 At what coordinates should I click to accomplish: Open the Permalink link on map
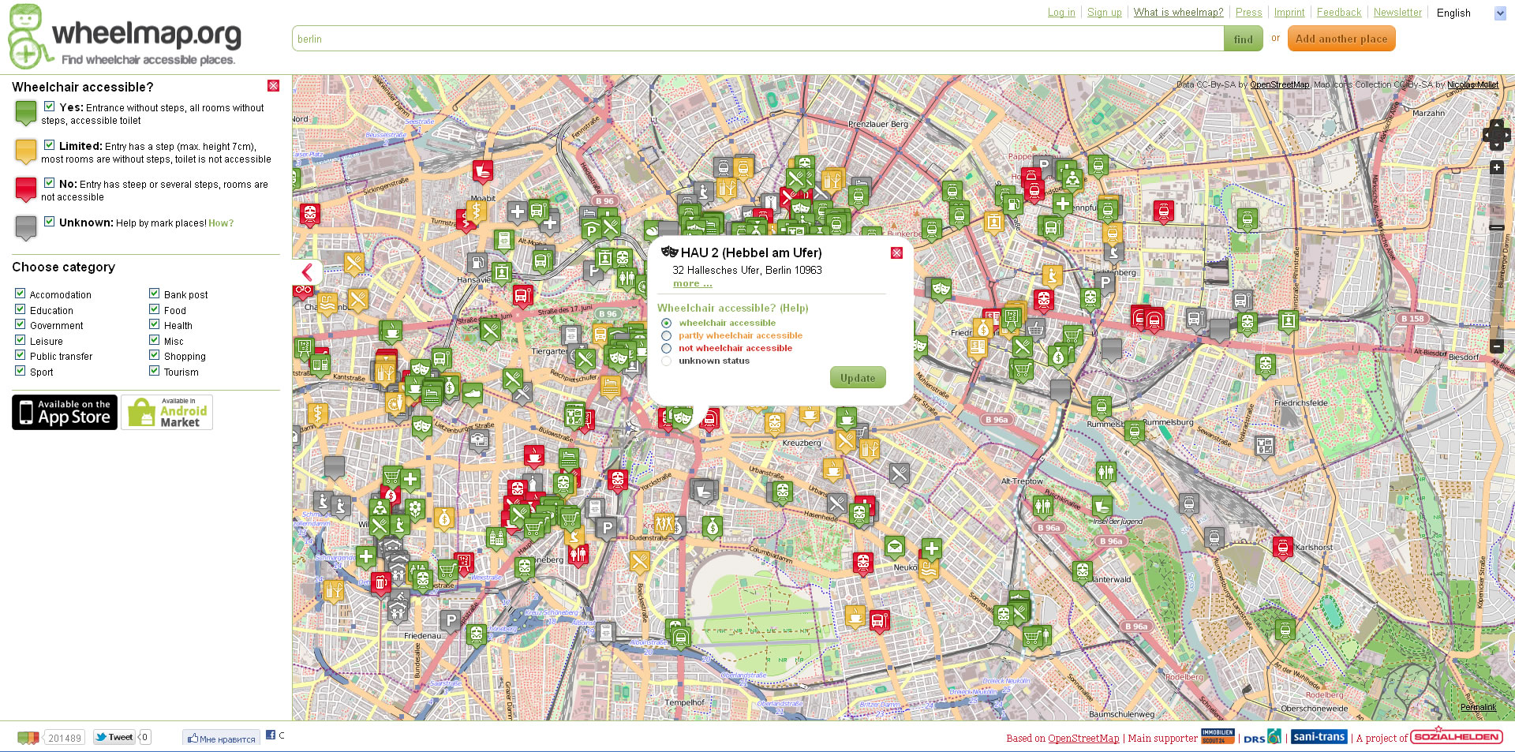1478,707
